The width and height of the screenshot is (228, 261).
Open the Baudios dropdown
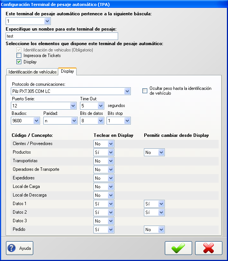[x=25, y=121]
